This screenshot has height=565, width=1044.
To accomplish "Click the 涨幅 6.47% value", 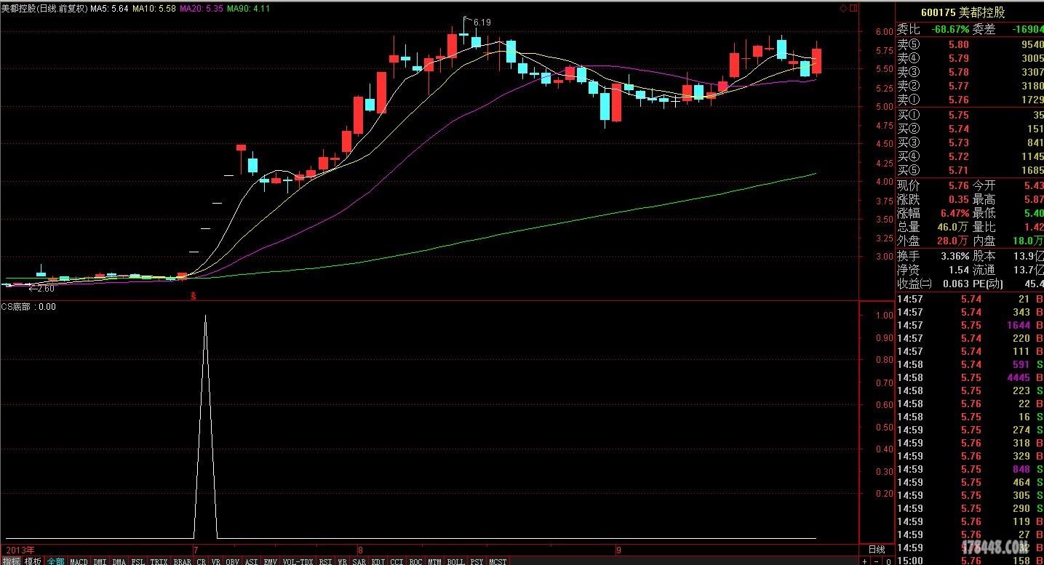I will click(x=955, y=214).
